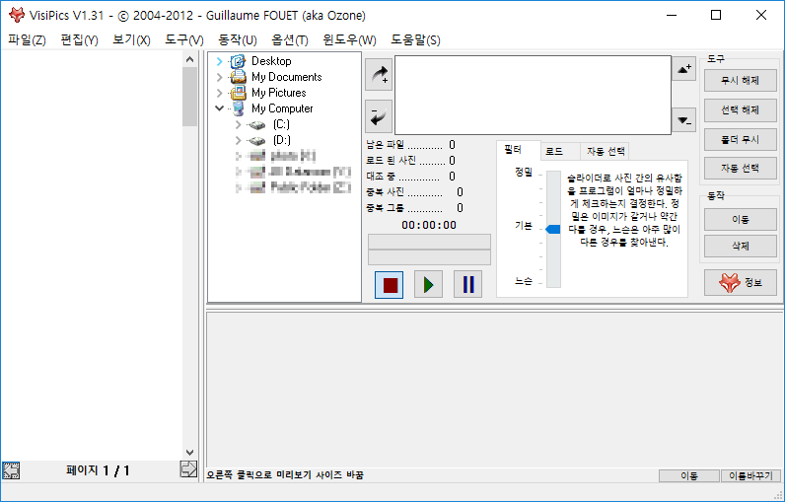Click the 삭제 button
The width and height of the screenshot is (785, 502).
740,247
